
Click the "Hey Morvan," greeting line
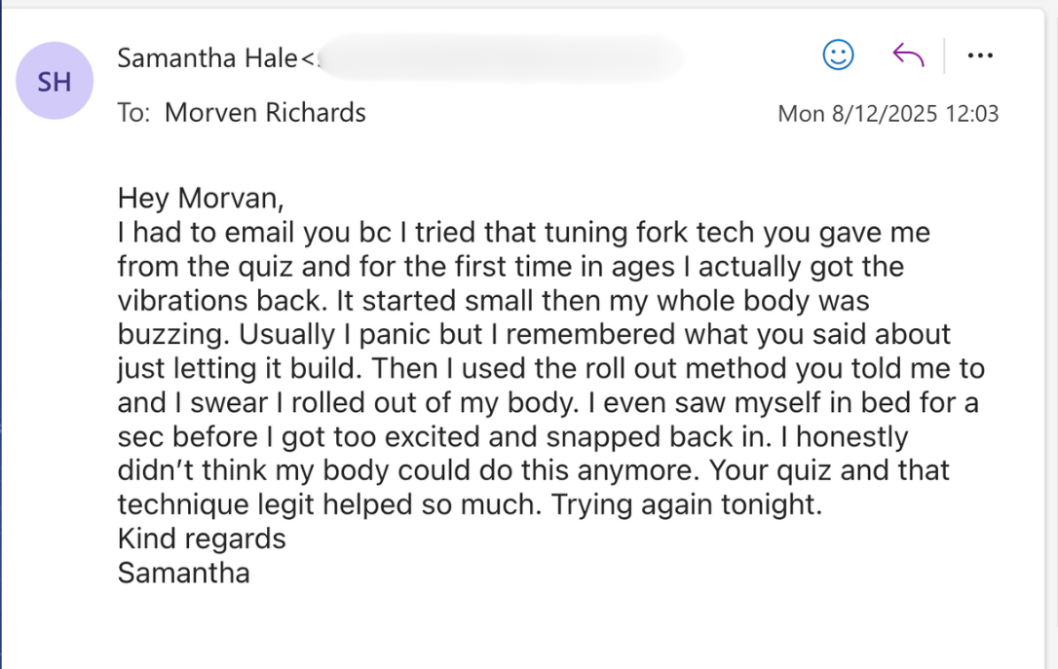click(201, 199)
